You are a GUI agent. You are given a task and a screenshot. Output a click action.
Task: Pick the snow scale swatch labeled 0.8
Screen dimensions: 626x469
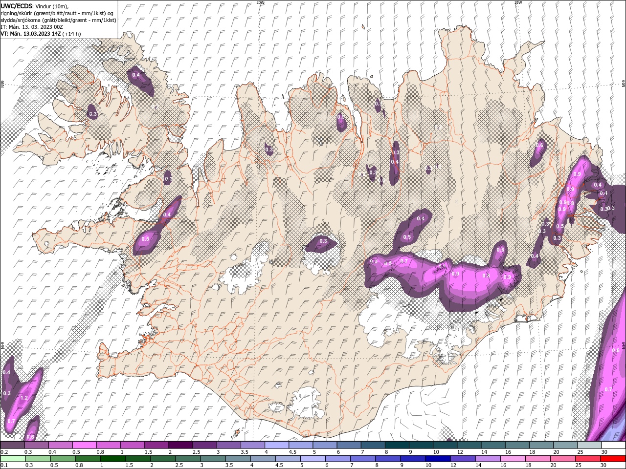[108, 445]
